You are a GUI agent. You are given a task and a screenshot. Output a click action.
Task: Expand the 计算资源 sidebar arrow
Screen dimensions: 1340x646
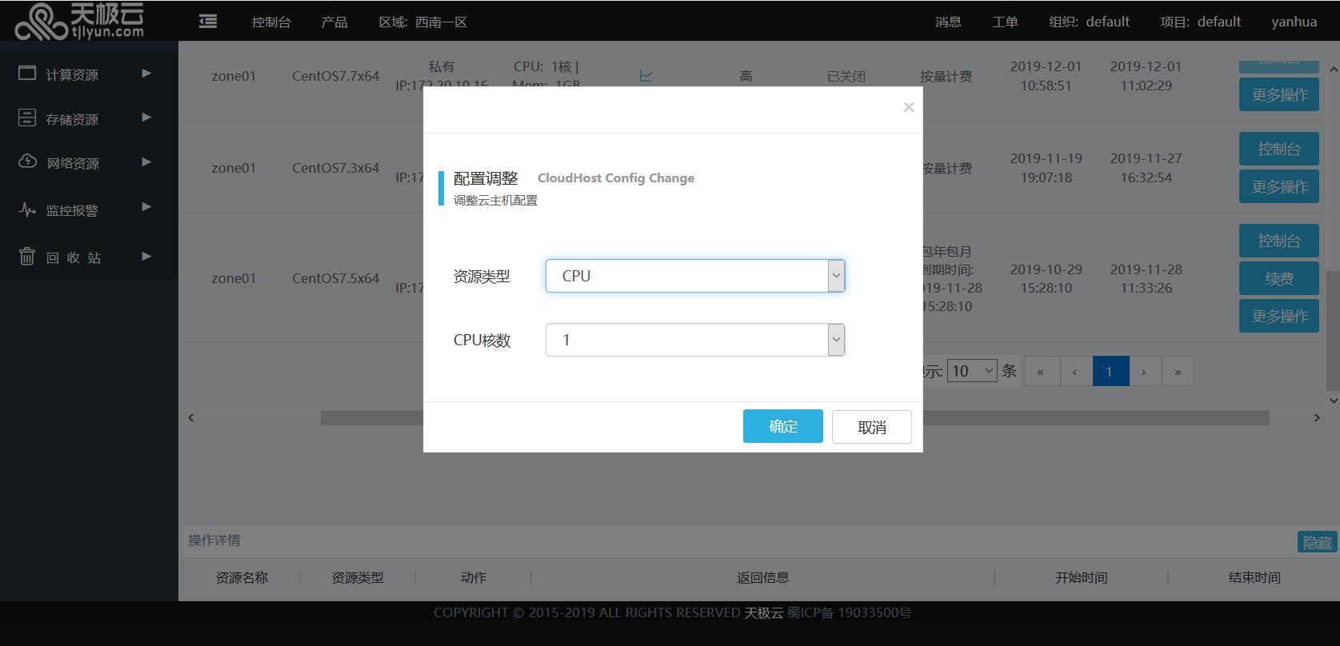(x=146, y=74)
